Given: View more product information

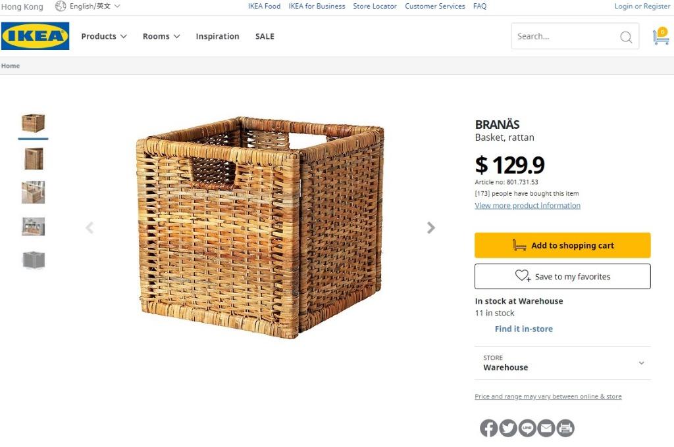Looking at the screenshot, I should [527, 205].
